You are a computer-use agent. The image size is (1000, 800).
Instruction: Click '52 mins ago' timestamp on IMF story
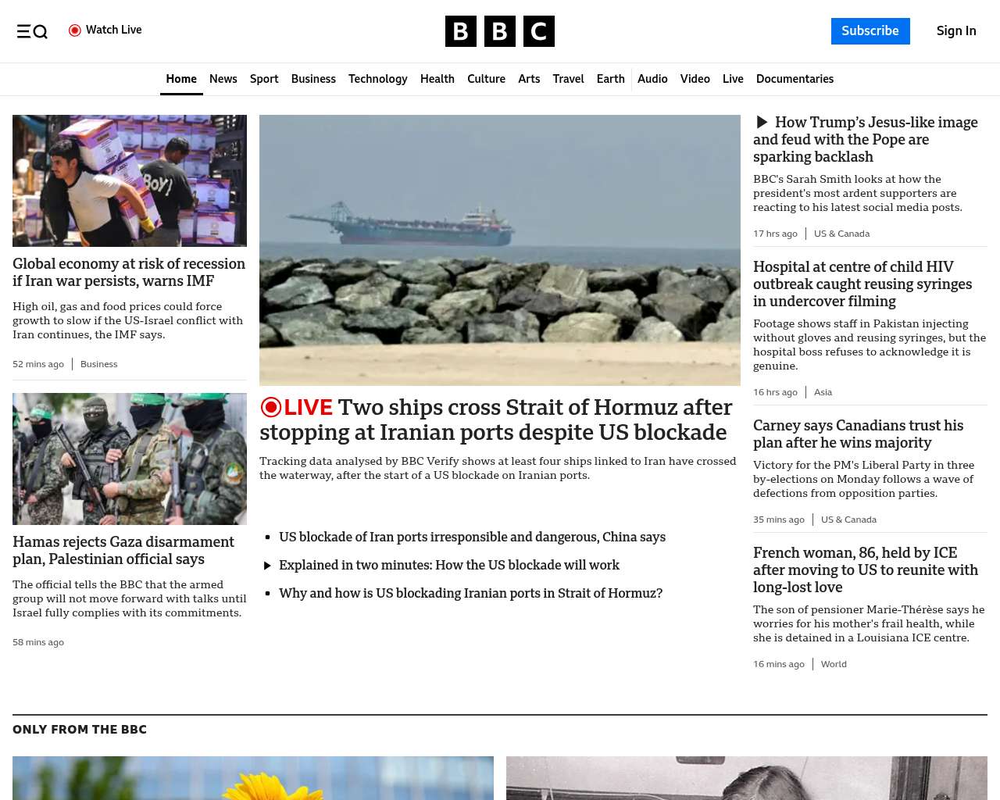tap(38, 364)
